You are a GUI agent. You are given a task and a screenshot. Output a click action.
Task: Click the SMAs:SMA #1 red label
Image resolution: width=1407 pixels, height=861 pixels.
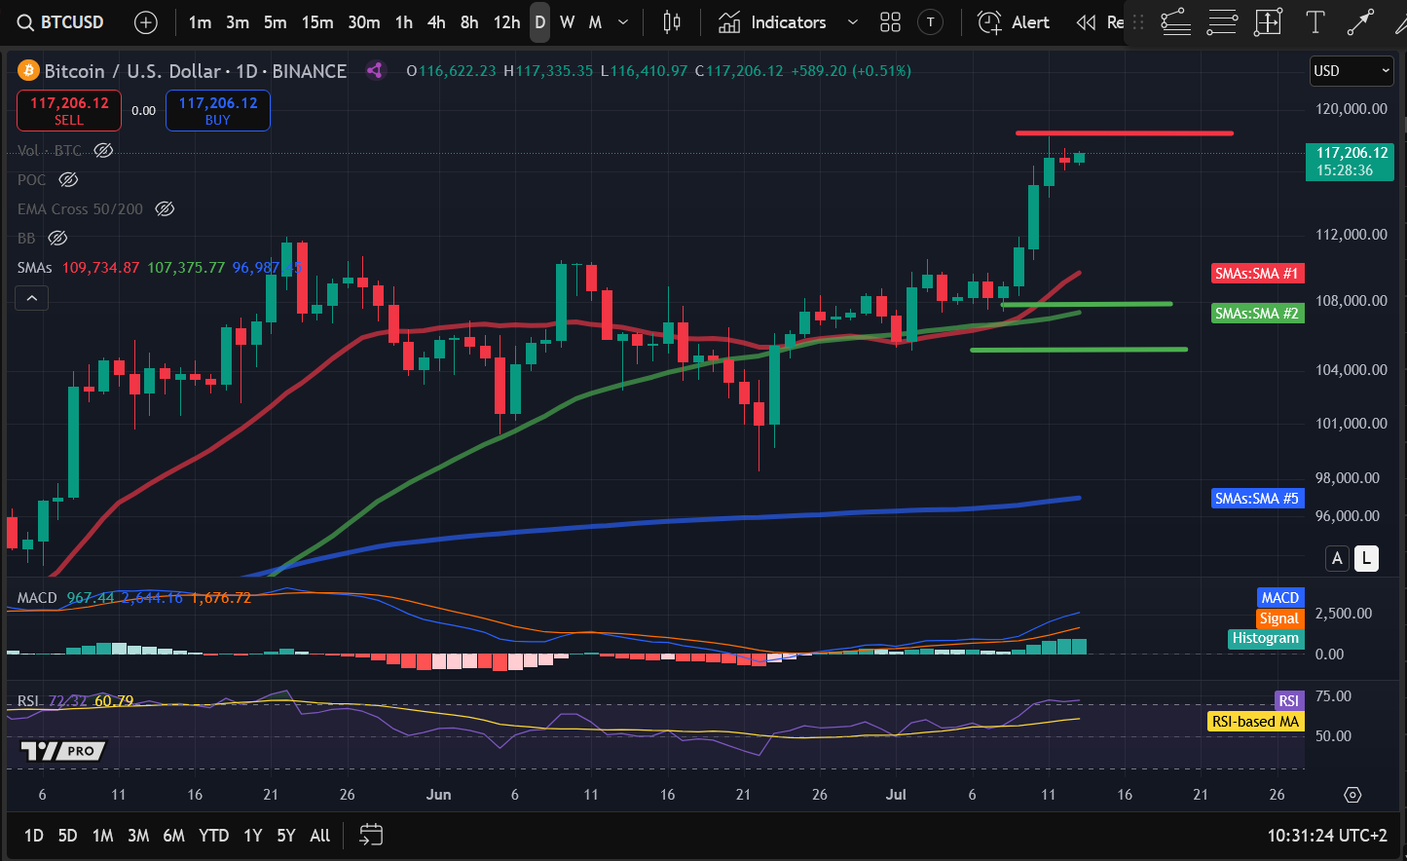1257,274
